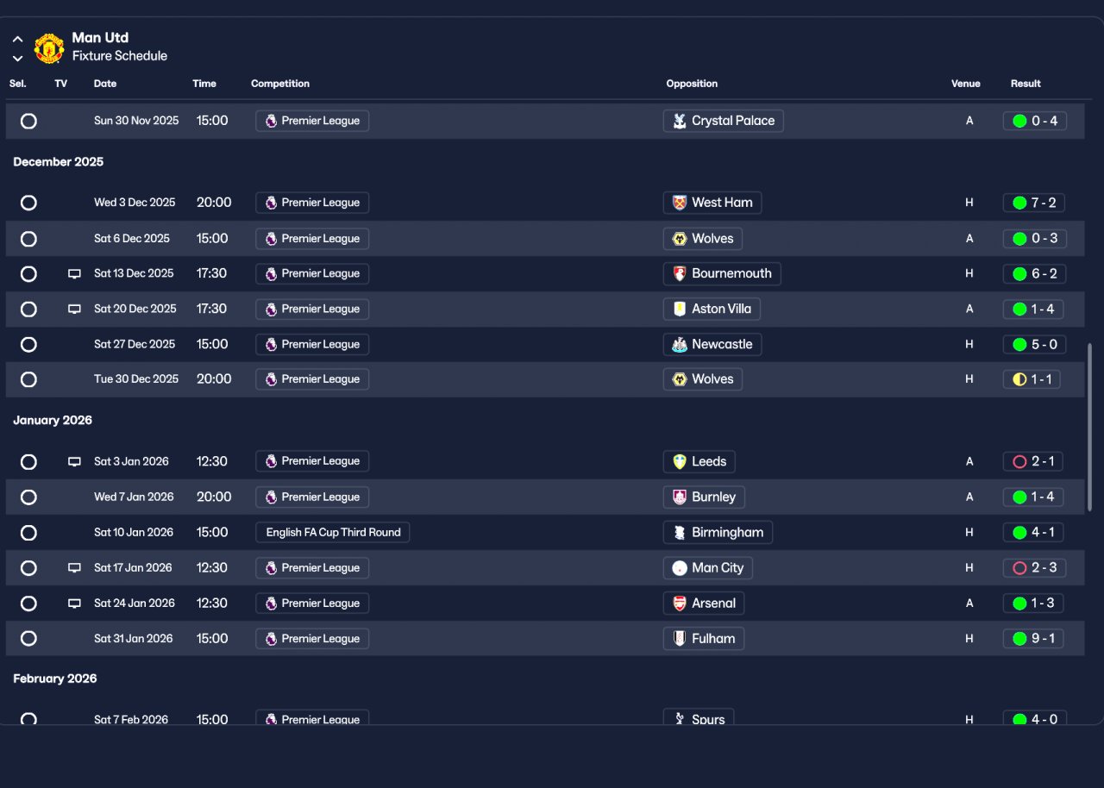The image size is (1104, 788).
Task: Open English FA Cup Third Round competition
Action: pos(333,533)
